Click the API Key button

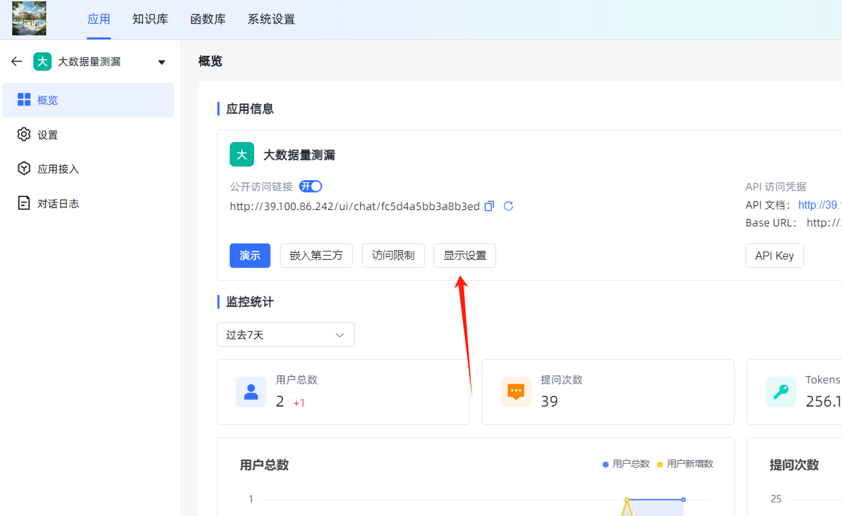(x=775, y=256)
